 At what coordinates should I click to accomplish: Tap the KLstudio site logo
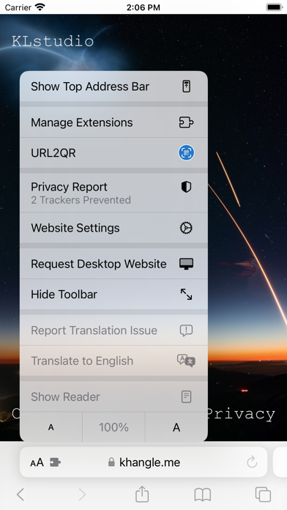(x=53, y=41)
